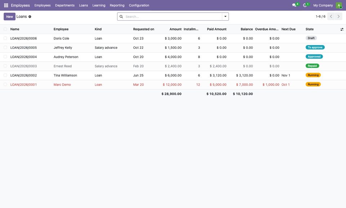Open the Loans menu in navbar

pyautogui.click(x=83, y=5)
